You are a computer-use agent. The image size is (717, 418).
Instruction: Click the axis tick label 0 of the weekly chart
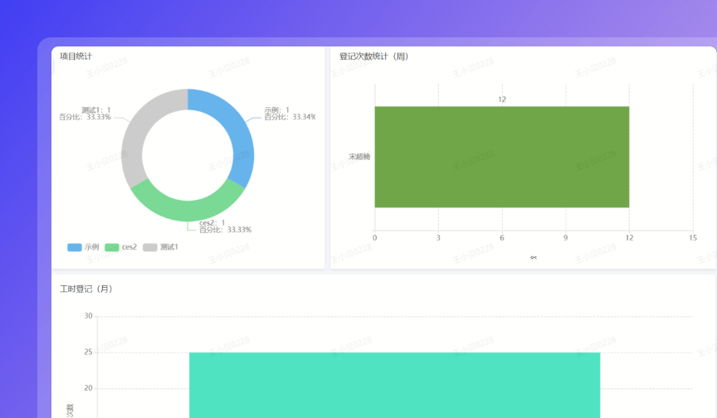(375, 237)
